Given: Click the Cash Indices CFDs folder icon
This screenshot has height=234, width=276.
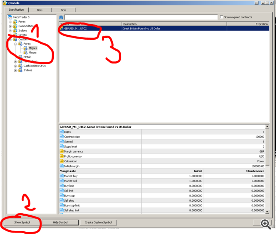Looking at the screenshot, I should point(20,66).
